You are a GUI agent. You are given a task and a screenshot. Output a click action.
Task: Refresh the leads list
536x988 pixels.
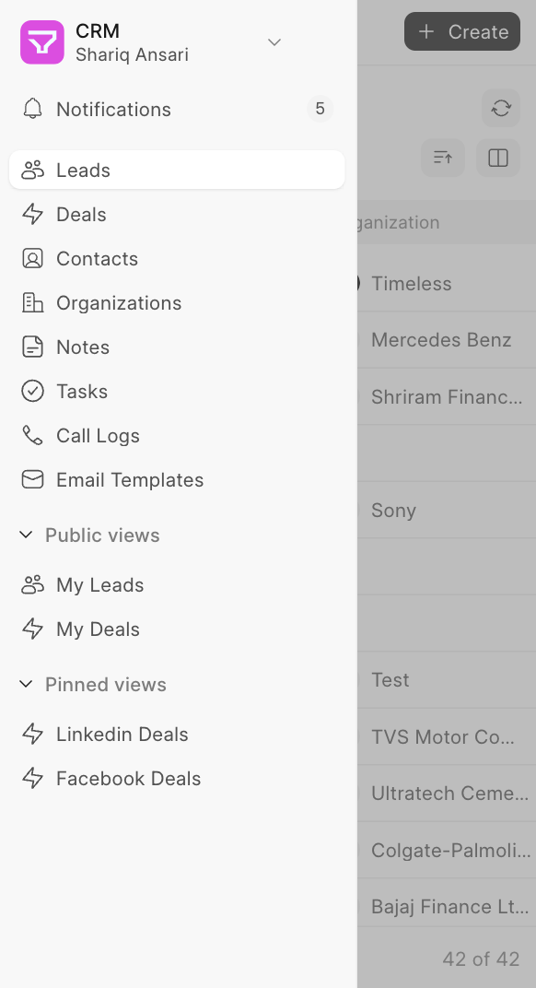pyautogui.click(x=500, y=108)
